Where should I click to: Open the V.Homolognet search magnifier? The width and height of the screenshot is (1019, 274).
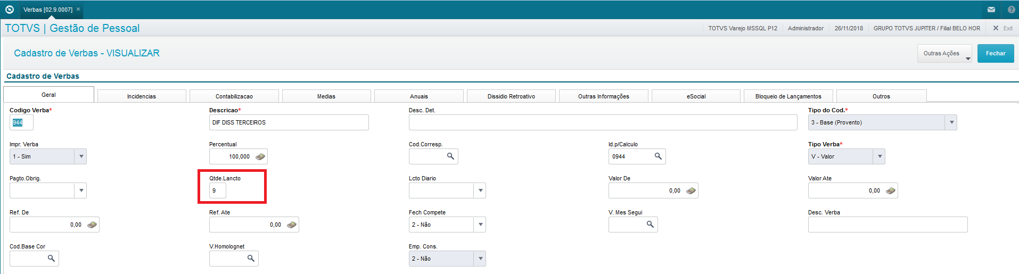coord(251,259)
